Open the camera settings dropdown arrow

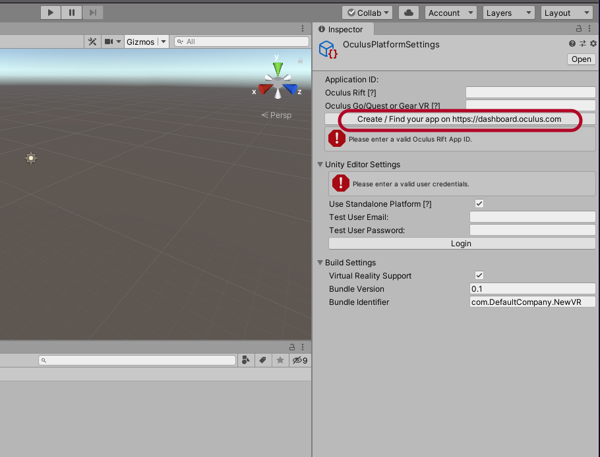coord(119,41)
